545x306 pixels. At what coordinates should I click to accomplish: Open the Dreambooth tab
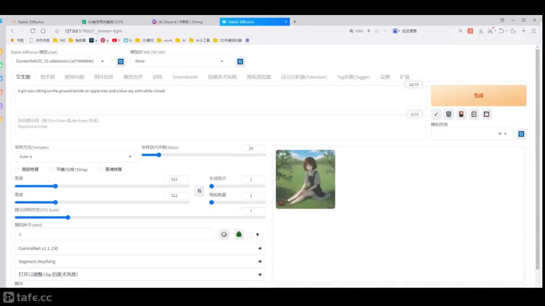click(185, 77)
